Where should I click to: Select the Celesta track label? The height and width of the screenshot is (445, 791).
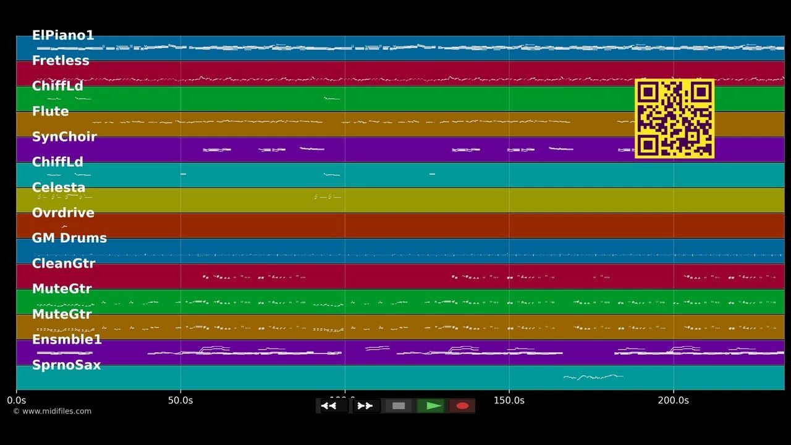(59, 187)
